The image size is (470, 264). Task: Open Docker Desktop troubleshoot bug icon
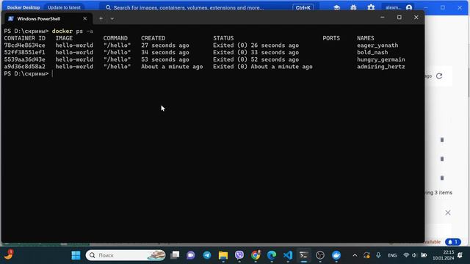pos(353,7)
